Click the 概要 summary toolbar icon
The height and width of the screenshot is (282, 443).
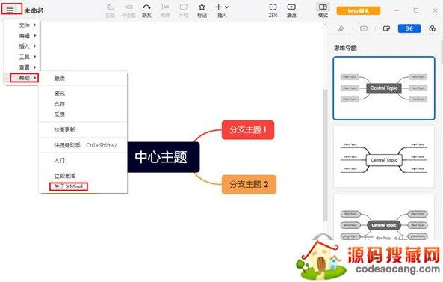click(x=164, y=10)
